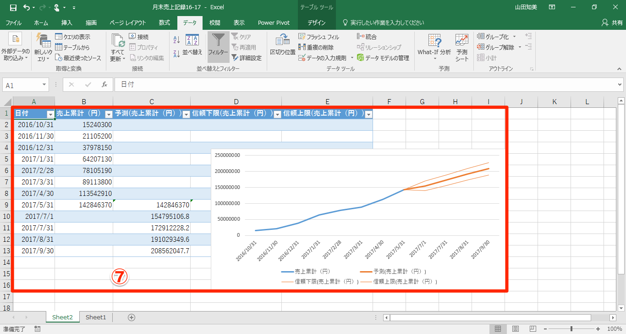This screenshot has width=626, height=334.
Task: Open What-If 分析 menu
Action: [434, 47]
